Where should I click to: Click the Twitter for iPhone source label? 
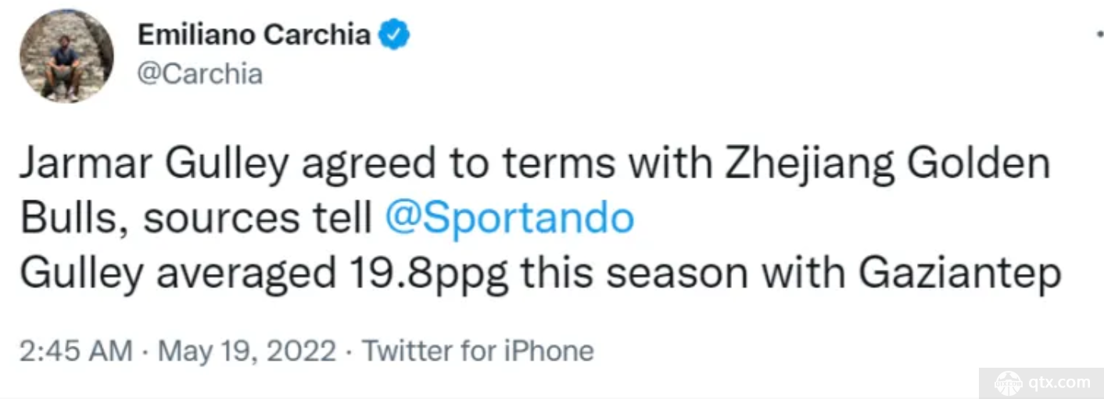click(477, 351)
